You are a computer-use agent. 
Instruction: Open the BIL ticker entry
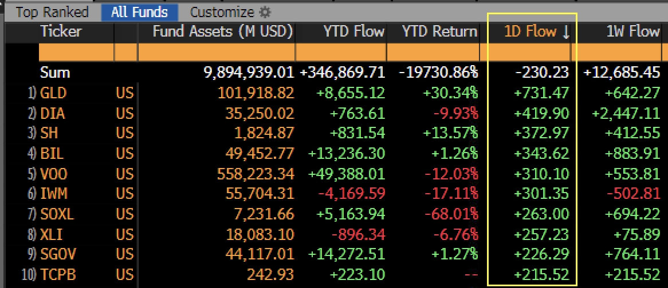click(x=52, y=154)
